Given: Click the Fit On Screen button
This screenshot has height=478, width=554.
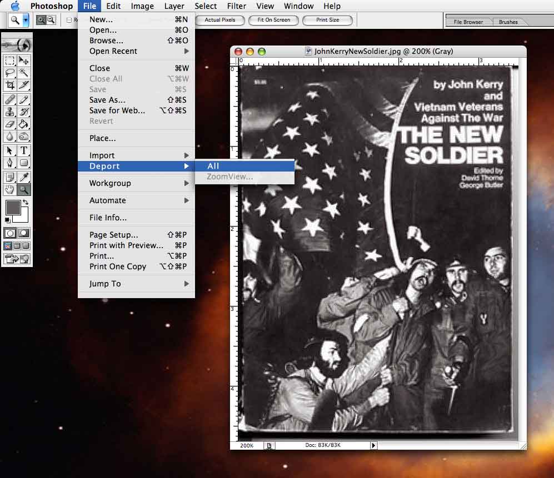Looking at the screenshot, I should 273,20.
